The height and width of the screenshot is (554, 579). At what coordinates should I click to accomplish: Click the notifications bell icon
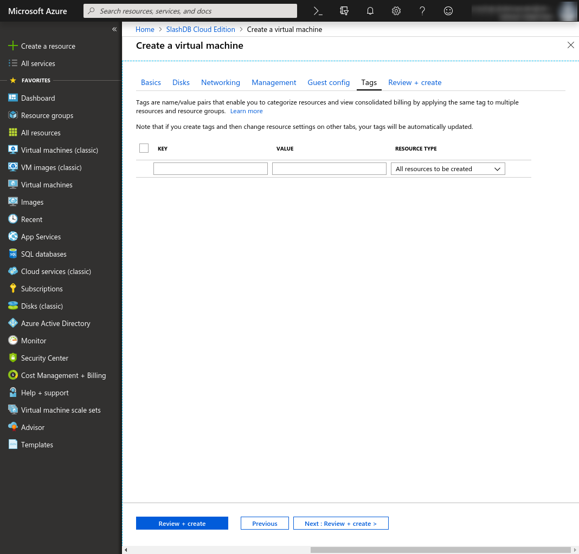click(370, 11)
